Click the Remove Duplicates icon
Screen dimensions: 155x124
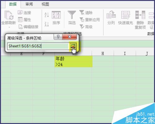tap(140, 15)
